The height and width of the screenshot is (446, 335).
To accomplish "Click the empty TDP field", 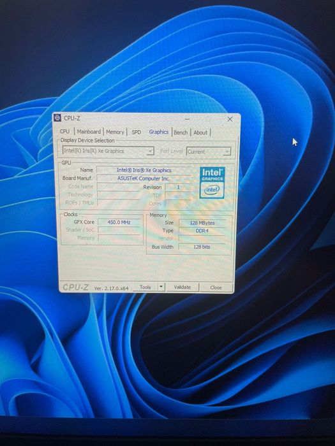I will (x=178, y=195).
